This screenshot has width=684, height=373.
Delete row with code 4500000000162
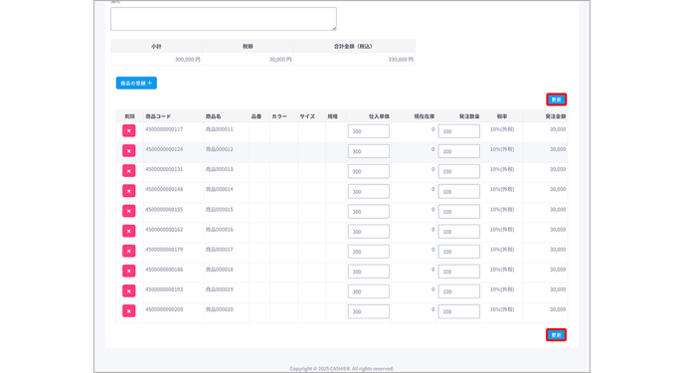point(128,231)
